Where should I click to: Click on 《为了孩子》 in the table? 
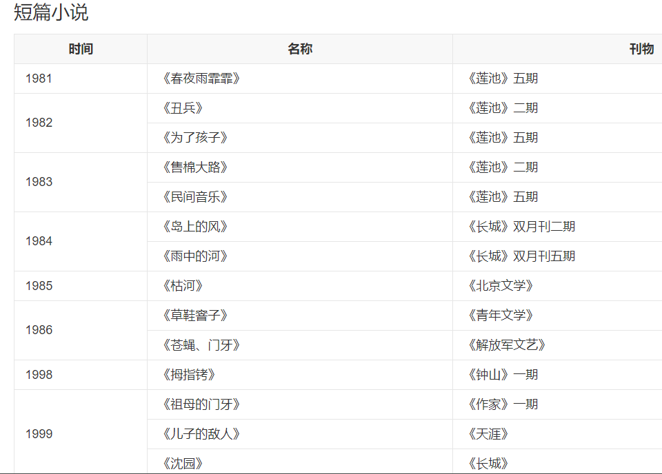pyautogui.click(x=195, y=138)
